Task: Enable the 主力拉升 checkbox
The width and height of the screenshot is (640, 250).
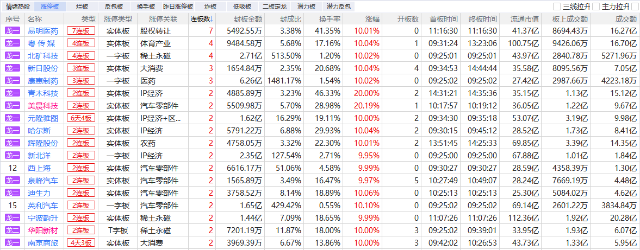Action: (596, 7)
